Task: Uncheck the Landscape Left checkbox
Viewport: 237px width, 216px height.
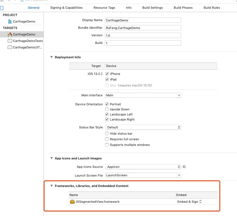Action: (x=107, y=114)
